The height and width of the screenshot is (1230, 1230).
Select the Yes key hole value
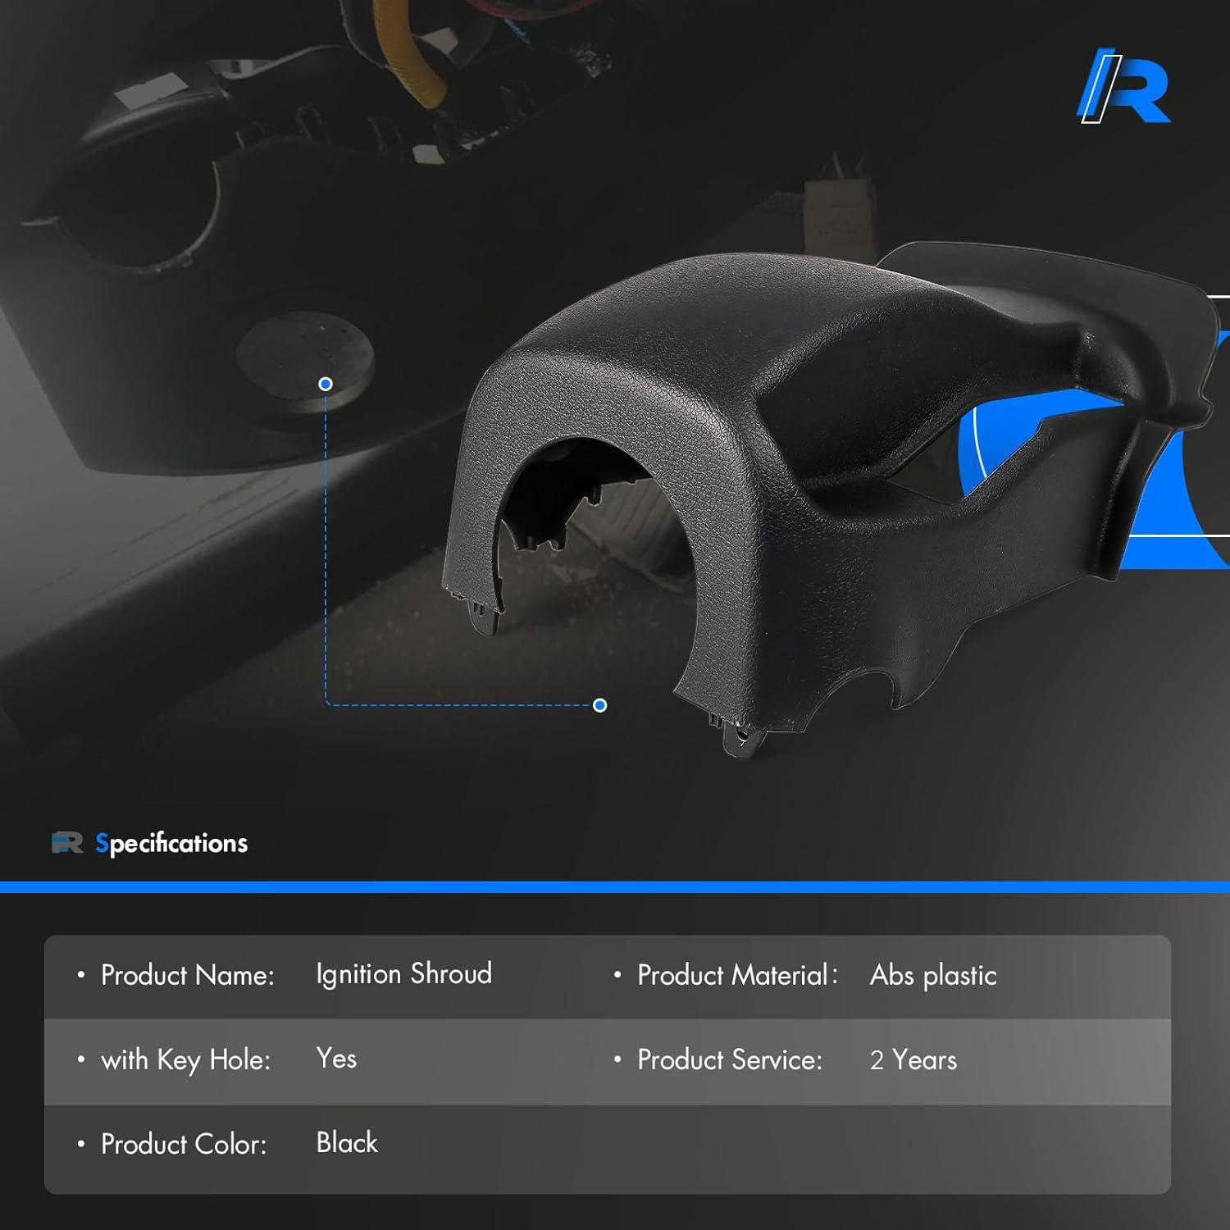(x=336, y=1059)
